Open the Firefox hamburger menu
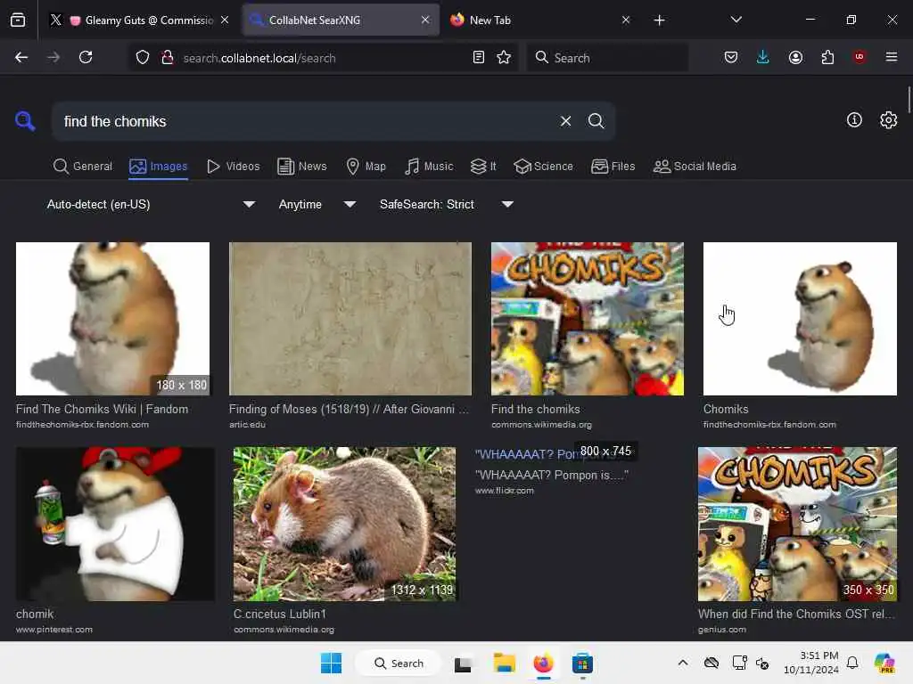 (892, 57)
